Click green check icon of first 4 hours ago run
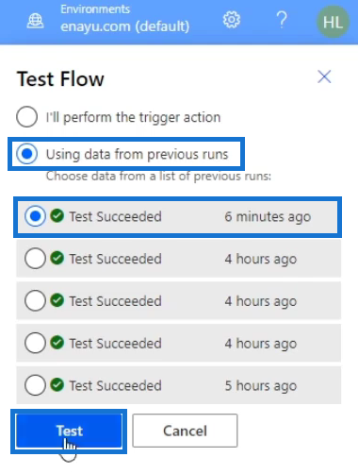The image size is (358, 474). pyautogui.click(x=57, y=258)
